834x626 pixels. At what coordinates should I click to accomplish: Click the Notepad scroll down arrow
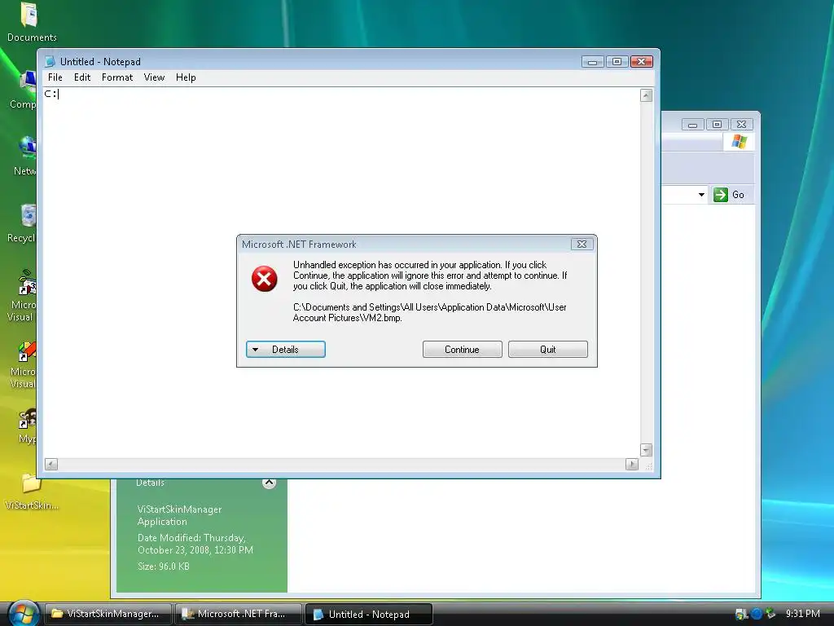[646, 450]
